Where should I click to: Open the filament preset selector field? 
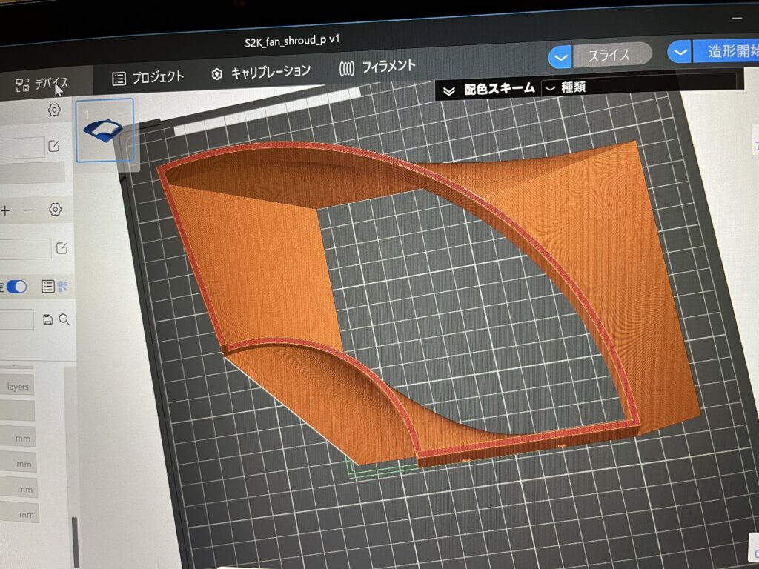pos(25,249)
